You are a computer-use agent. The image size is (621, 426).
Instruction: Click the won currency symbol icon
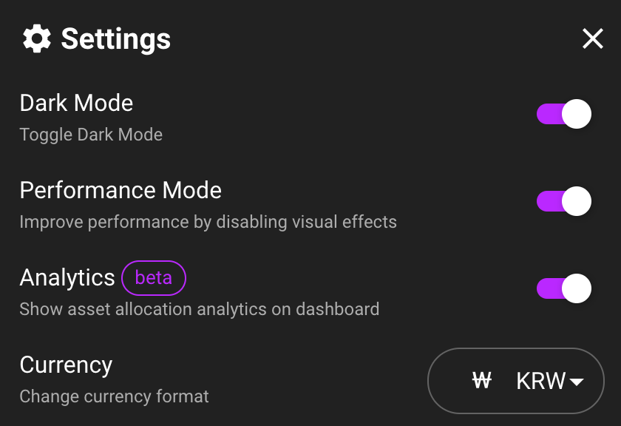tap(482, 380)
